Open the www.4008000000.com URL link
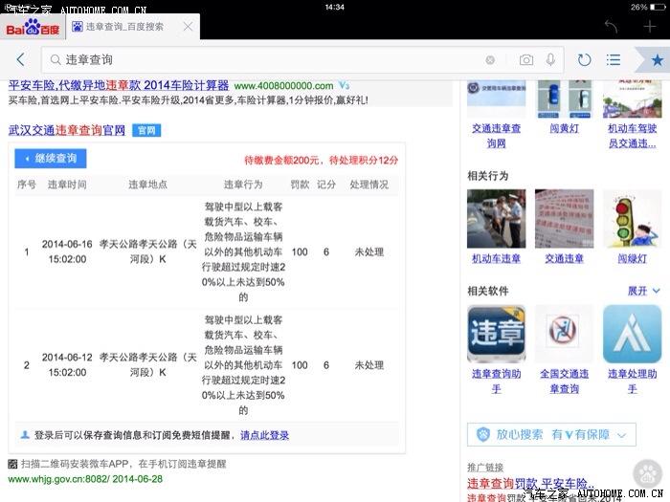 283,86
